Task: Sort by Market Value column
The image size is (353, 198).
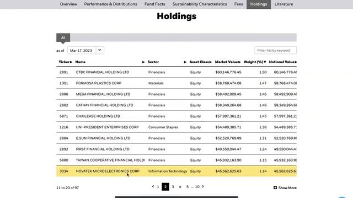Action: coord(228,62)
